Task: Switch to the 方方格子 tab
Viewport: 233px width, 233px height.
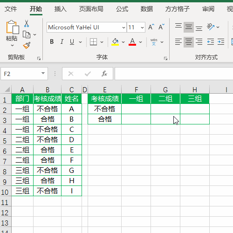Action: click(x=178, y=9)
